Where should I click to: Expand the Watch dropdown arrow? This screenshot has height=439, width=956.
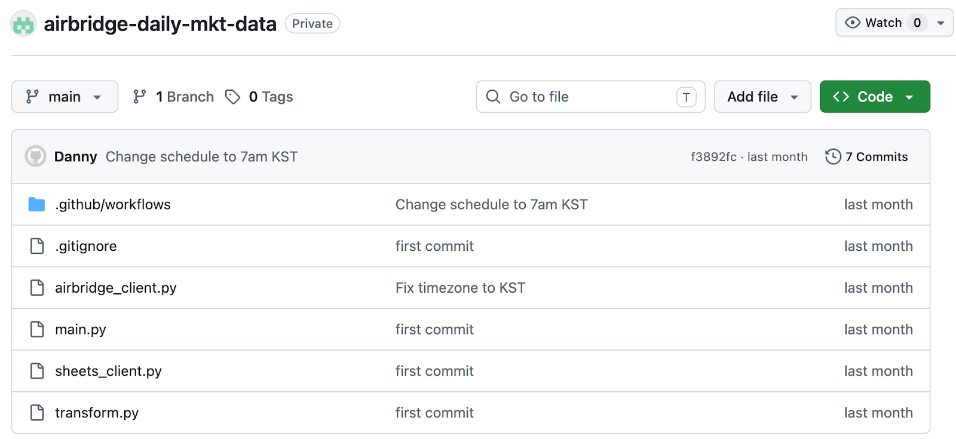pos(940,23)
